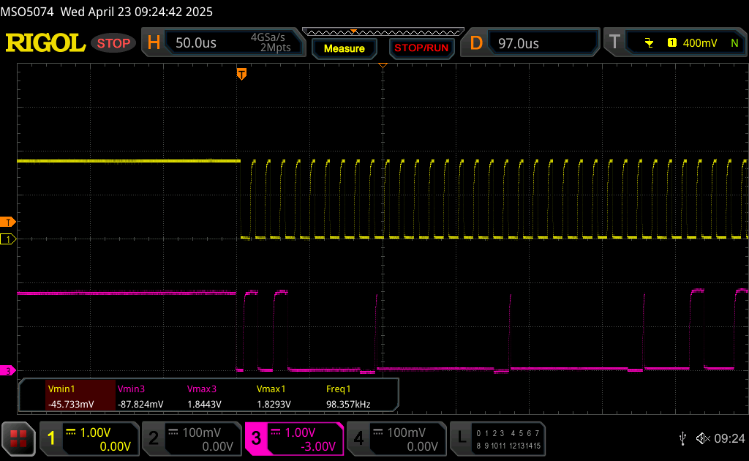Open the delay 97.0us settings
Screen dimensions: 749x461
point(530,43)
